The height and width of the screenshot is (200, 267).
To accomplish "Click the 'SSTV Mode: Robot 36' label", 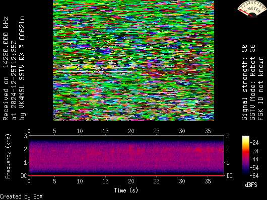I will (x=252, y=82).
